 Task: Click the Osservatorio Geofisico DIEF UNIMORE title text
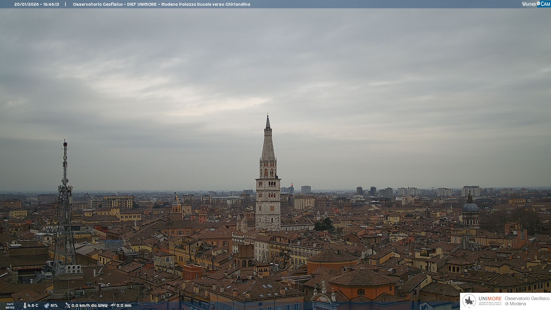click(x=161, y=4)
